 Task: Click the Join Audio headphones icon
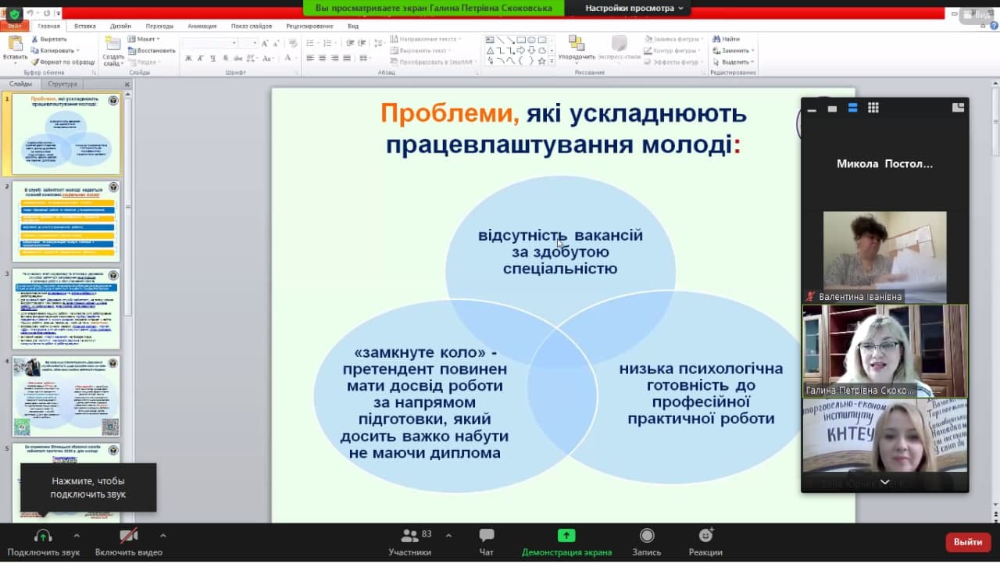[43, 536]
